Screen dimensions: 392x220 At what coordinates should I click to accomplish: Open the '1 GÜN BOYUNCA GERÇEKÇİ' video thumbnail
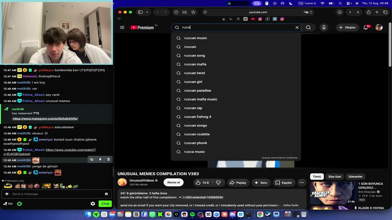point(333,193)
